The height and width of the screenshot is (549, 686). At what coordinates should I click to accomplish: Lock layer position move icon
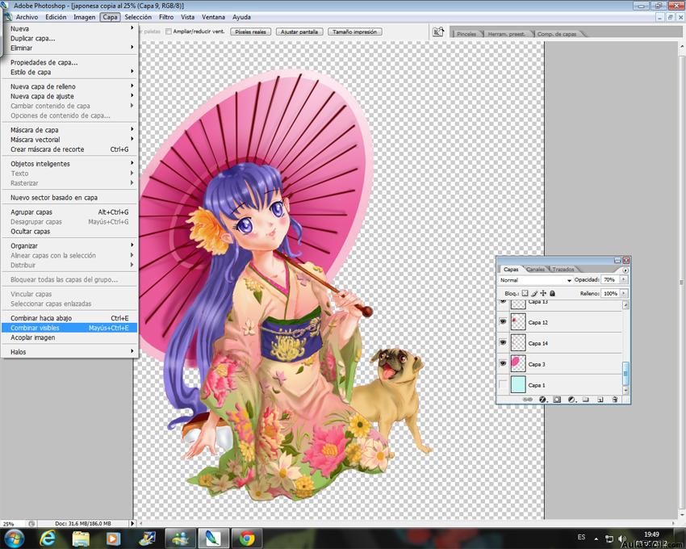pyautogui.click(x=543, y=293)
